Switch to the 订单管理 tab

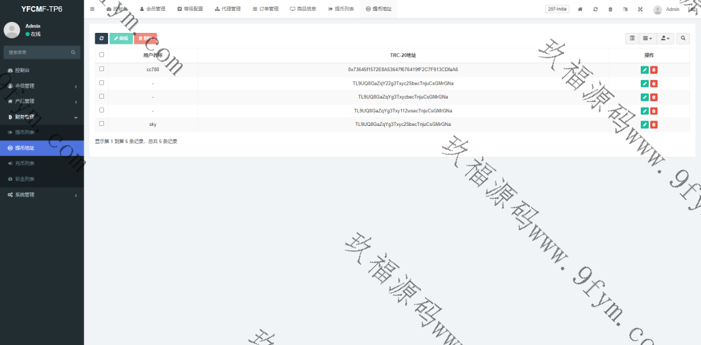coord(265,9)
